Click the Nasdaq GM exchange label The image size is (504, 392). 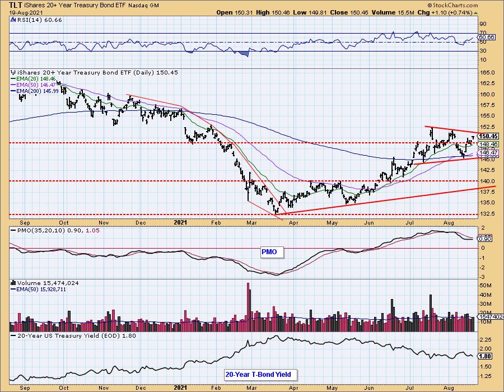[143, 6]
